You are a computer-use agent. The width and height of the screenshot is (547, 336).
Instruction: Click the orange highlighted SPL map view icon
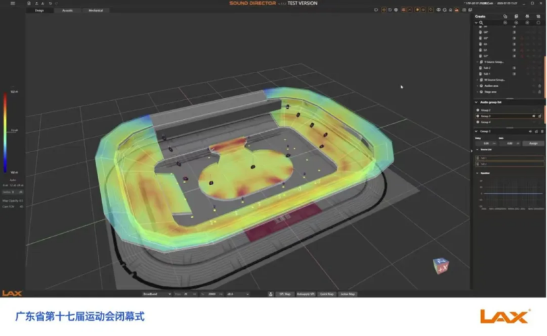click(x=457, y=10)
